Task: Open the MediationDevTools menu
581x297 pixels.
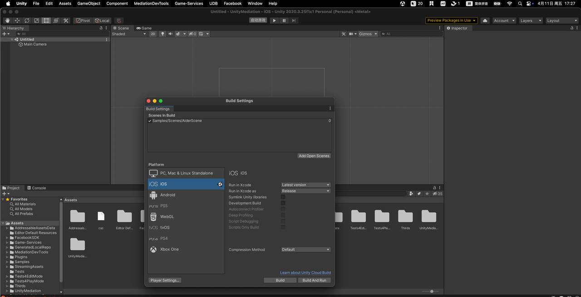Action: tap(151, 3)
